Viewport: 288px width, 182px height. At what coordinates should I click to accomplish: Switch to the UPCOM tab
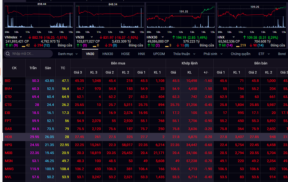[159, 54]
